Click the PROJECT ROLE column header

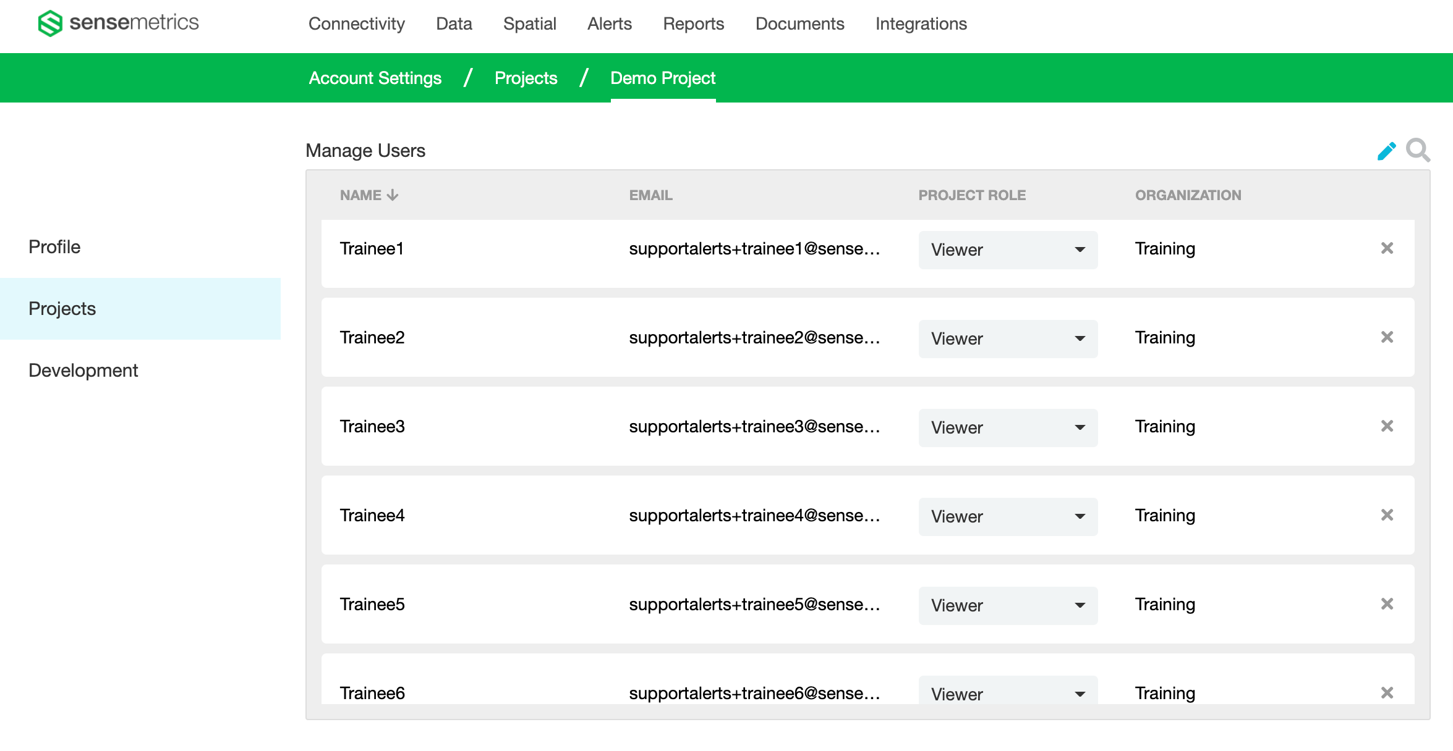[x=972, y=195]
